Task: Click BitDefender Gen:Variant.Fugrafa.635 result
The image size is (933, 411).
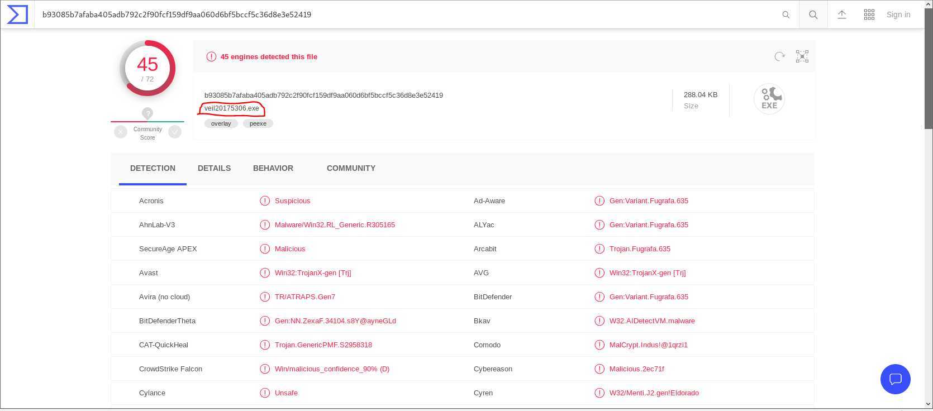Action: pyautogui.click(x=649, y=297)
